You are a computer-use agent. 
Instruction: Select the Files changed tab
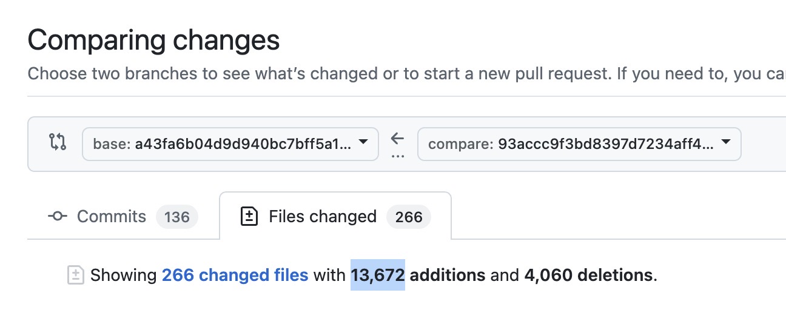pyautogui.click(x=323, y=217)
